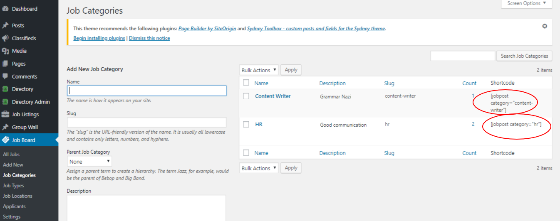Sort by Count column header
The height and width of the screenshot is (221, 560).
tap(469, 83)
